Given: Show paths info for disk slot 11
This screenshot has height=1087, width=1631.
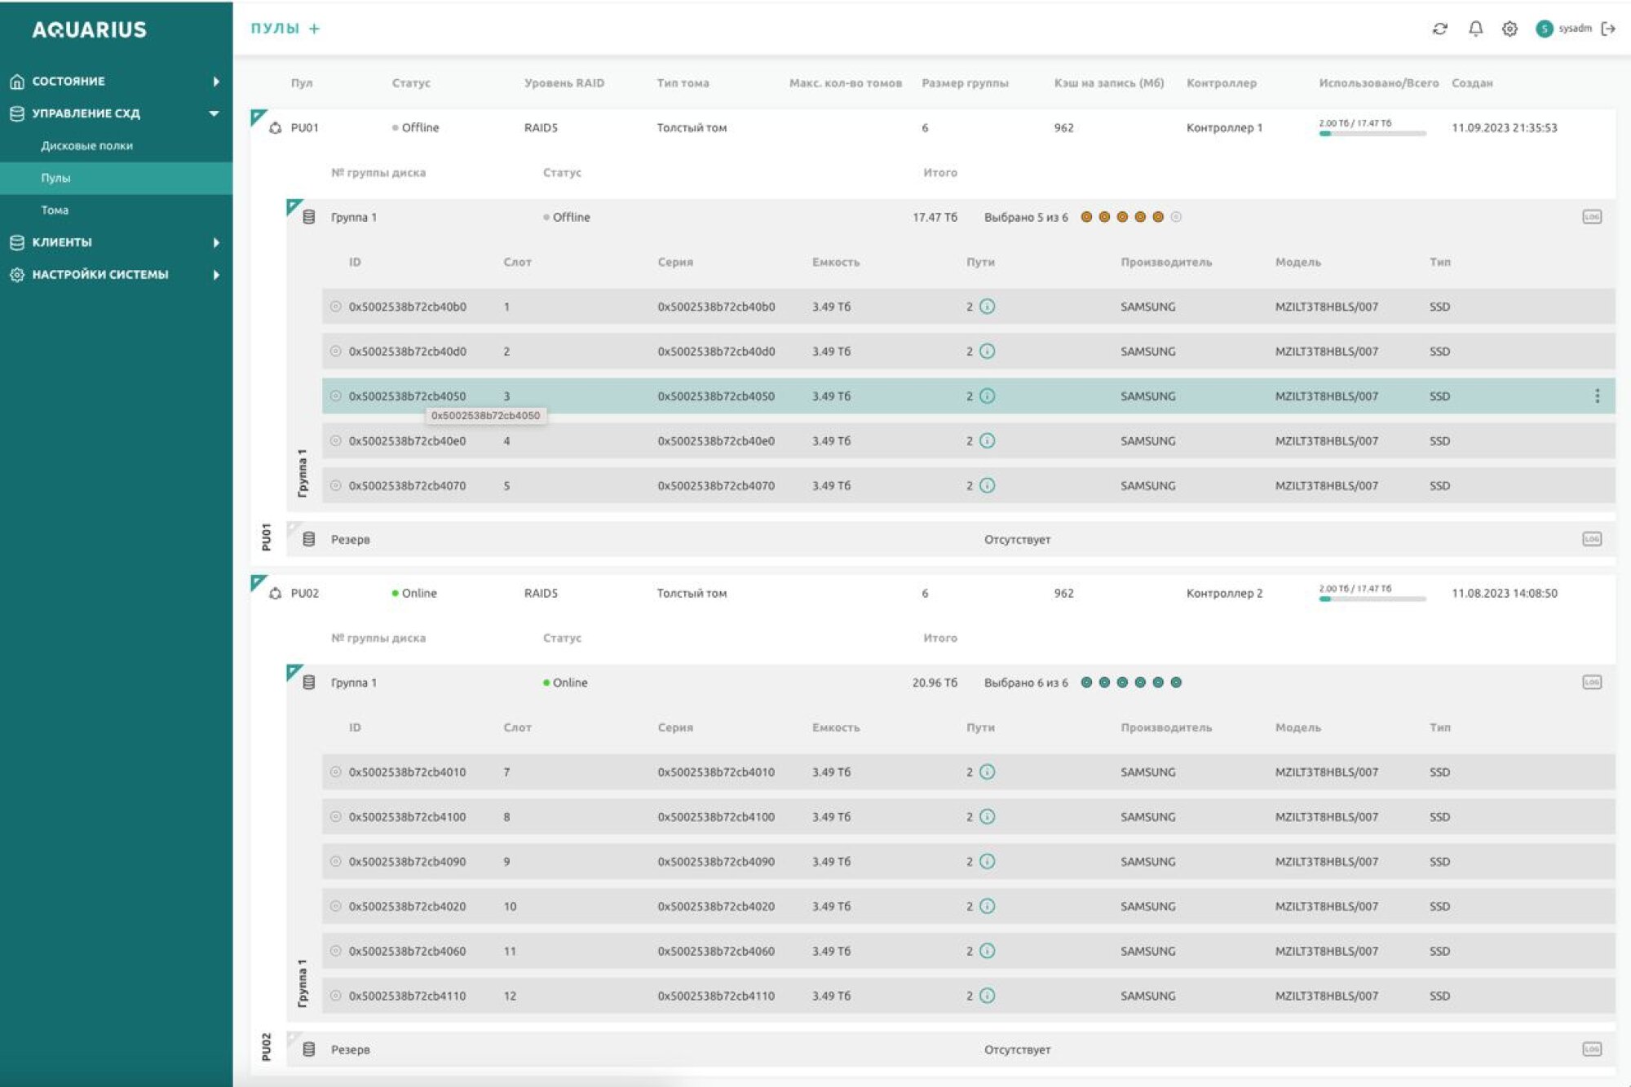Looking at the screenshot, I should point(987,952).
